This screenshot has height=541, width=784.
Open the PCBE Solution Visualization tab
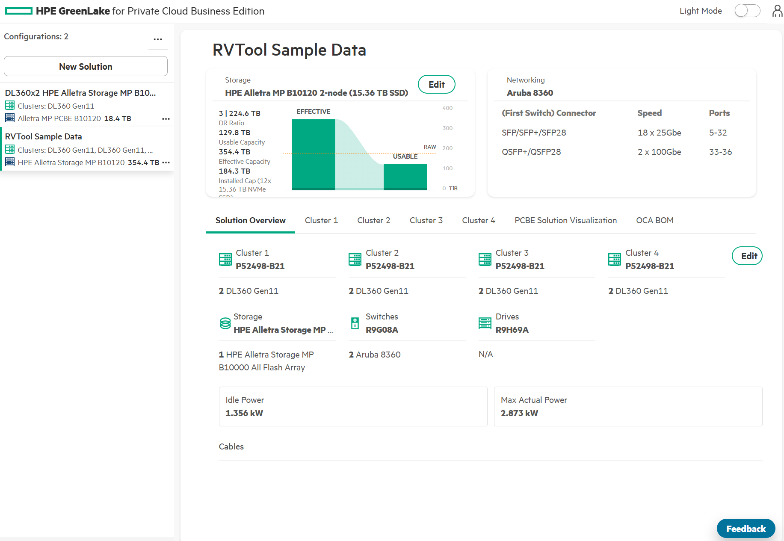click(565, 220)
